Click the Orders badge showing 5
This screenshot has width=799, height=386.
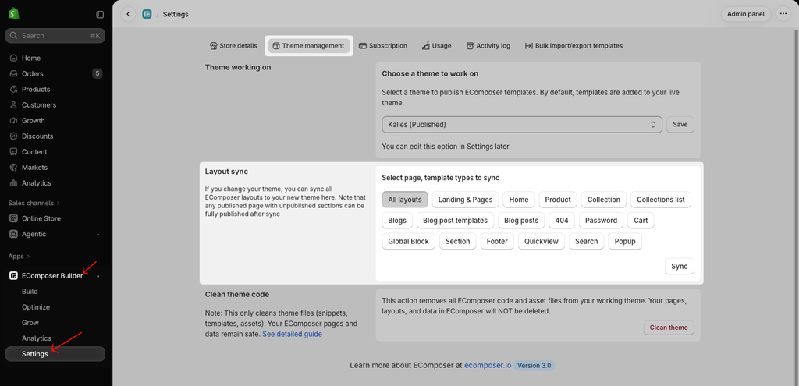click(98, 74)
